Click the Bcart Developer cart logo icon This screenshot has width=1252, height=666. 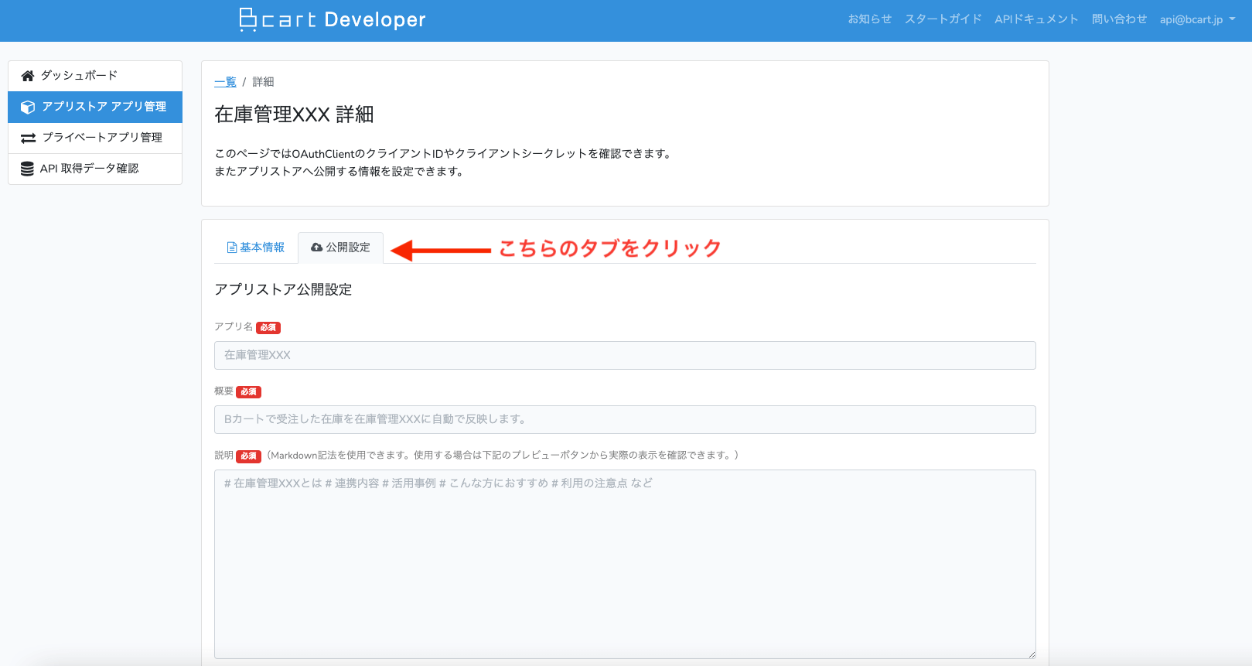[247, 19]
